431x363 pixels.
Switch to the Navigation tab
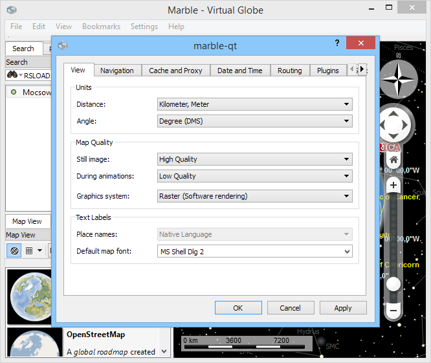pyautogui.click(x=117, y=71)
